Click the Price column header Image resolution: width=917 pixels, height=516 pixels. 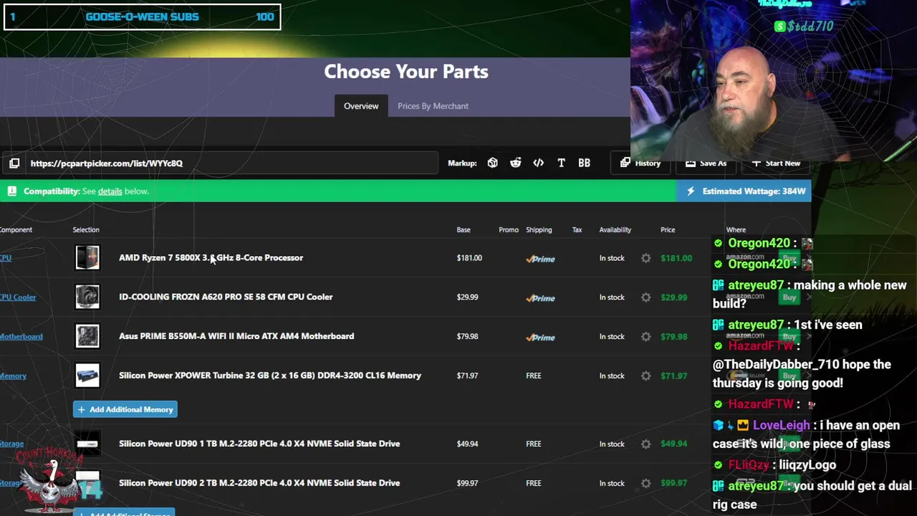coord(668,230)
